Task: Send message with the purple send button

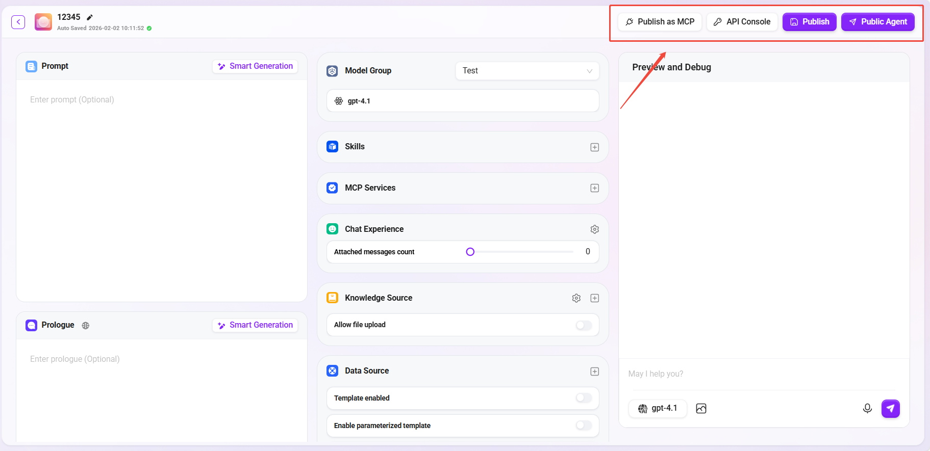Action: 890,408
